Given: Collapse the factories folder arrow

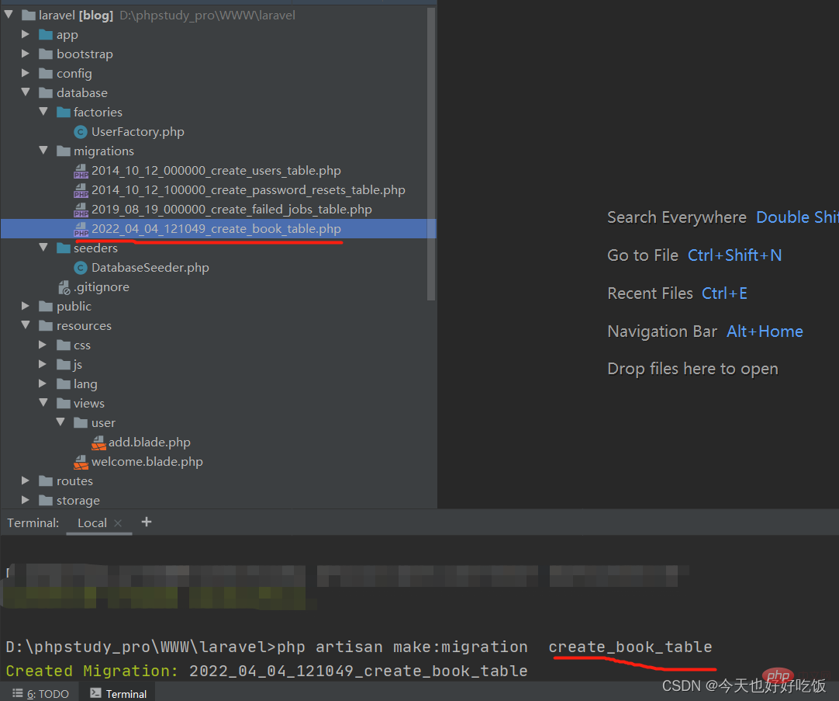Looking at the screenshot, I should 43,111.
